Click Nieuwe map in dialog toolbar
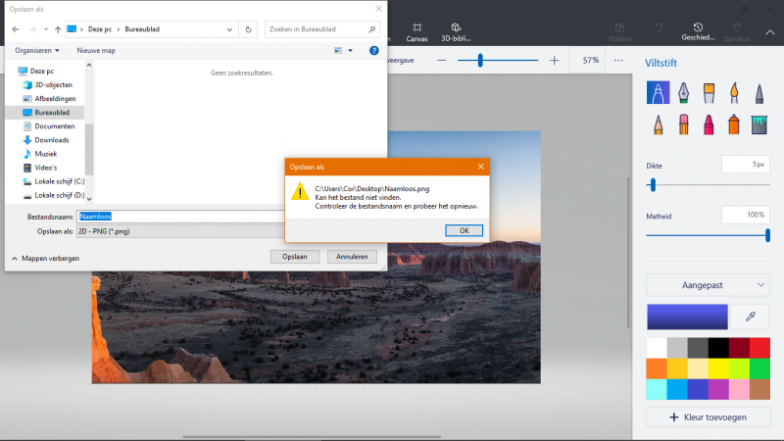 click(96, 50)
